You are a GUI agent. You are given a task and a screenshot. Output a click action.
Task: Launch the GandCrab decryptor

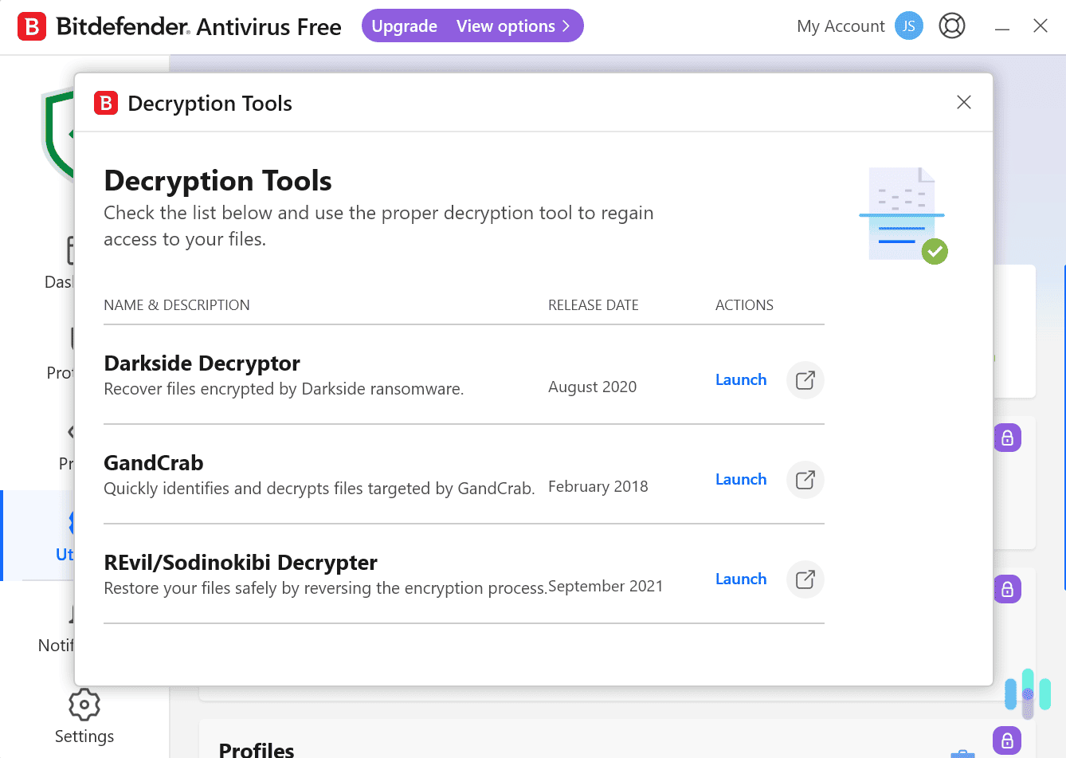click(740, 480)
